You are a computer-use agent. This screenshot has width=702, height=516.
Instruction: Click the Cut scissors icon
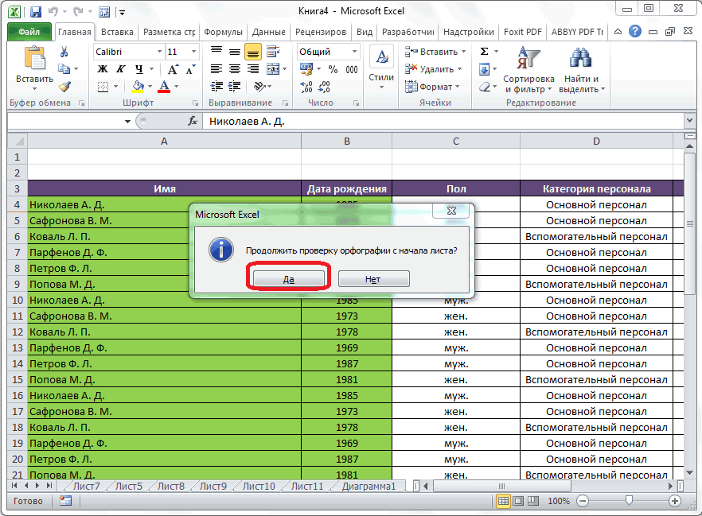(x=64, y=52)
